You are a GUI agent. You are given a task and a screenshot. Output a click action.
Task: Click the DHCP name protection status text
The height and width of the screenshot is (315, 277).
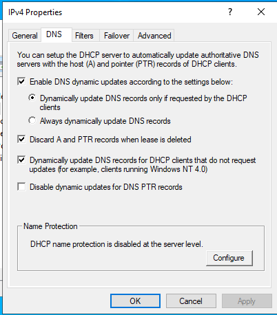116,244
